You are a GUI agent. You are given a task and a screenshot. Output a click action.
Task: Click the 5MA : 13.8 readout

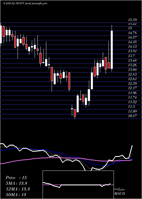click(x=16, y=183)
